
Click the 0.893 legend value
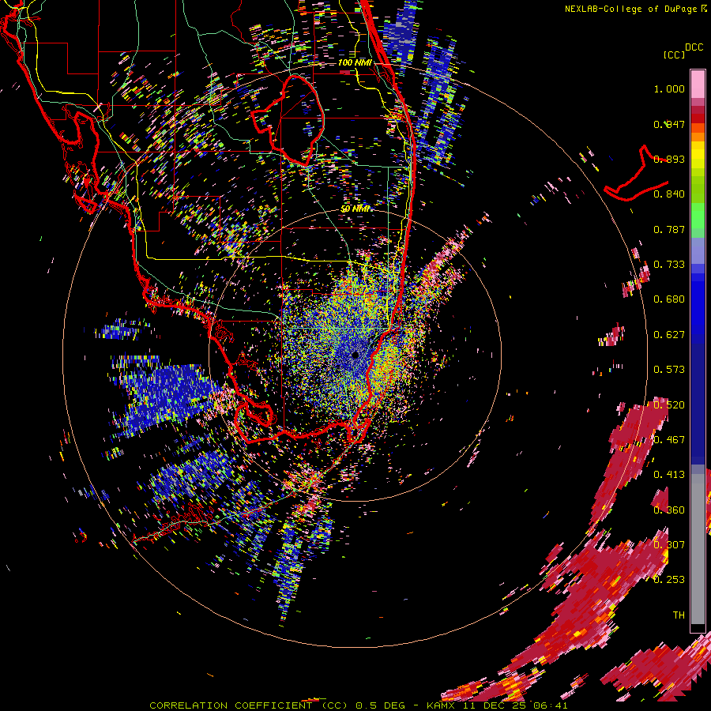669,159
